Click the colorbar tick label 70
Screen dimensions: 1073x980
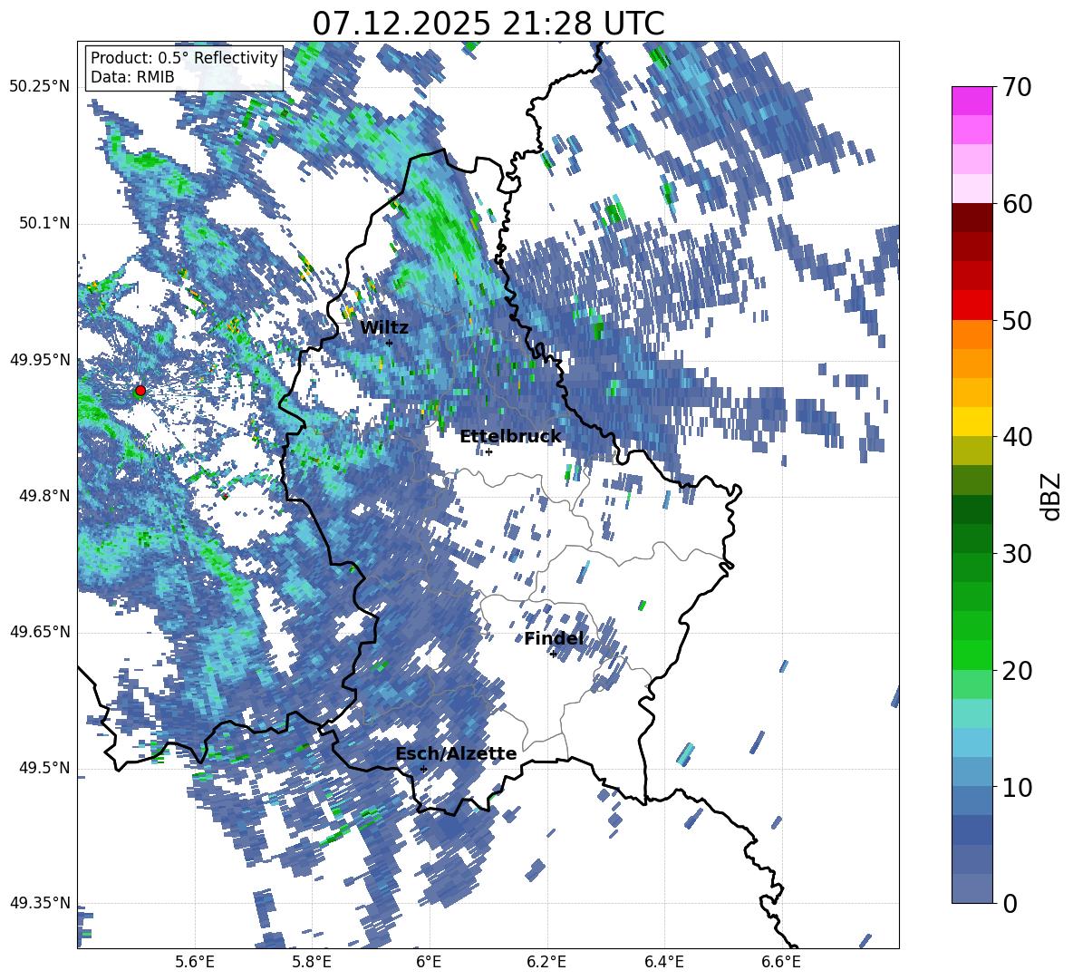1017,88
